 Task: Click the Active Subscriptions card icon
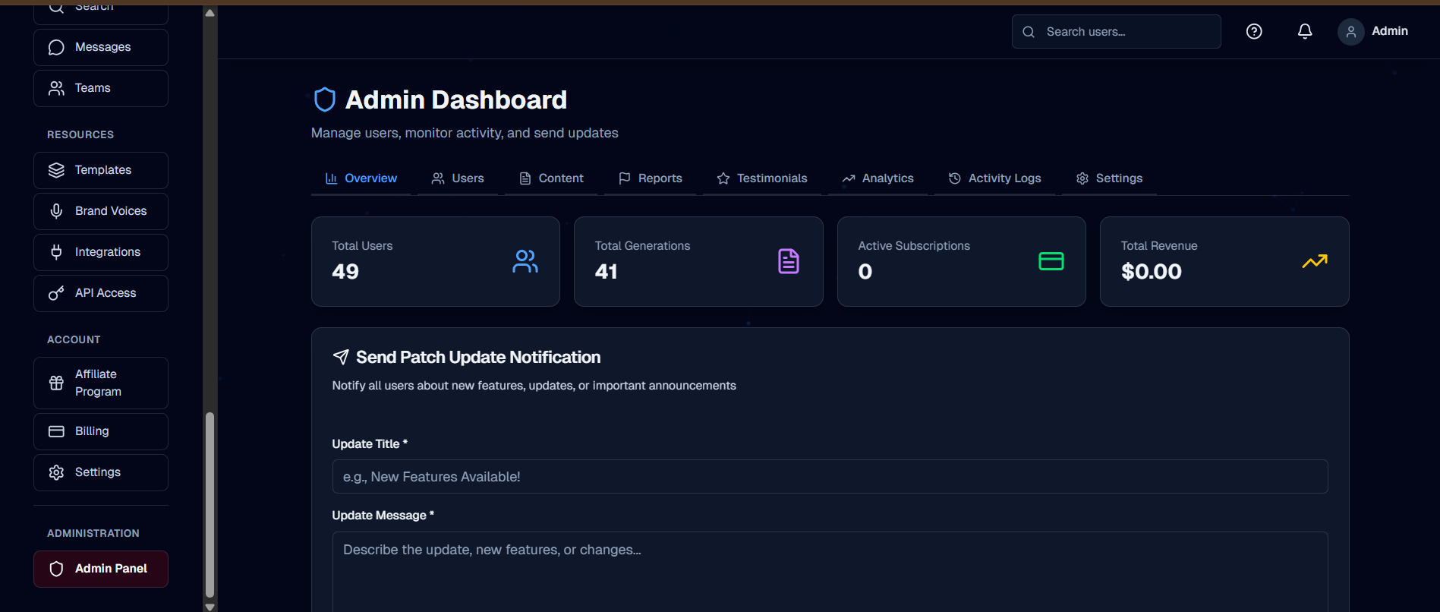(x=1051, y=261)
